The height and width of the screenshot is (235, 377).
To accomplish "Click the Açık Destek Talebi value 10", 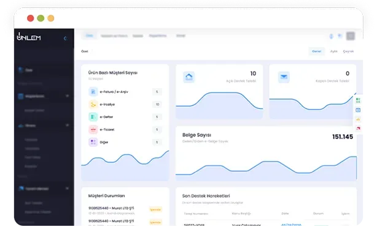I will pyautogui.click(x=253, y=73).
